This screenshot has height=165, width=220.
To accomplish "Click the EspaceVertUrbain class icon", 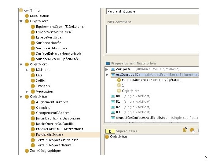I will (33, 38).
